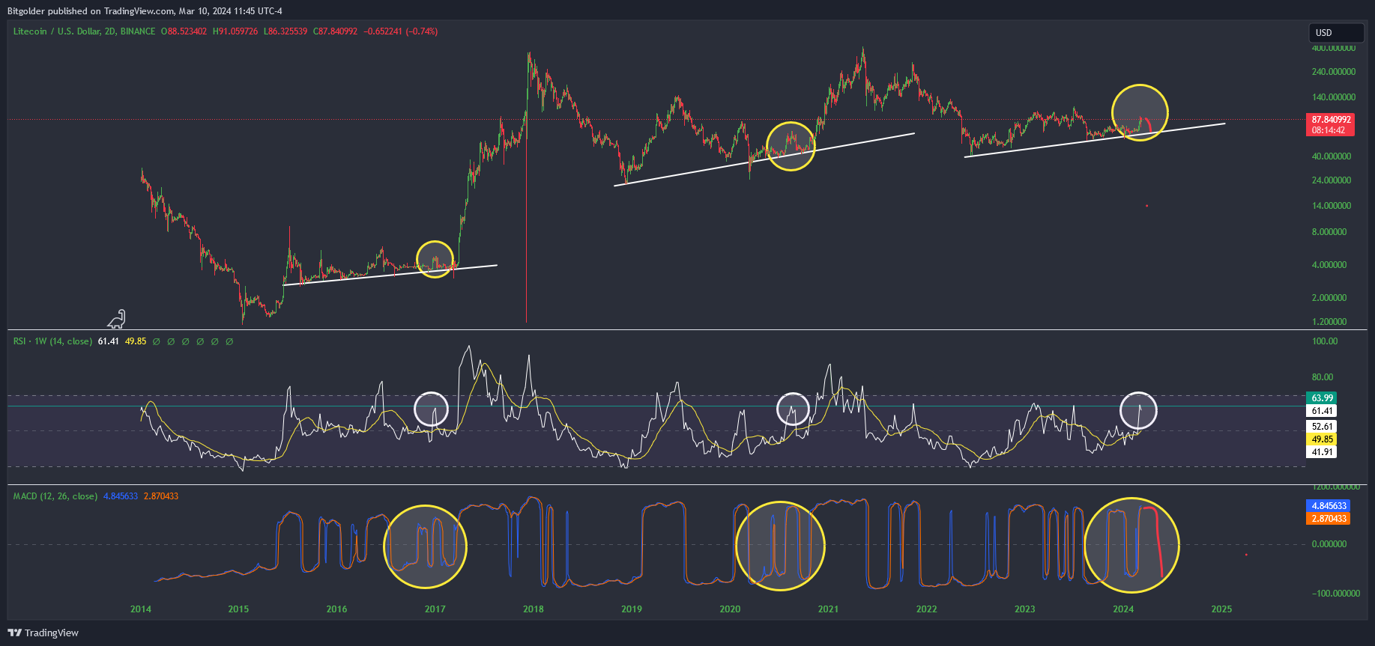Click the change value -0.652241 (-0.74%)
The height and width of the screenshot is (646, 1375).
(401, 31)
